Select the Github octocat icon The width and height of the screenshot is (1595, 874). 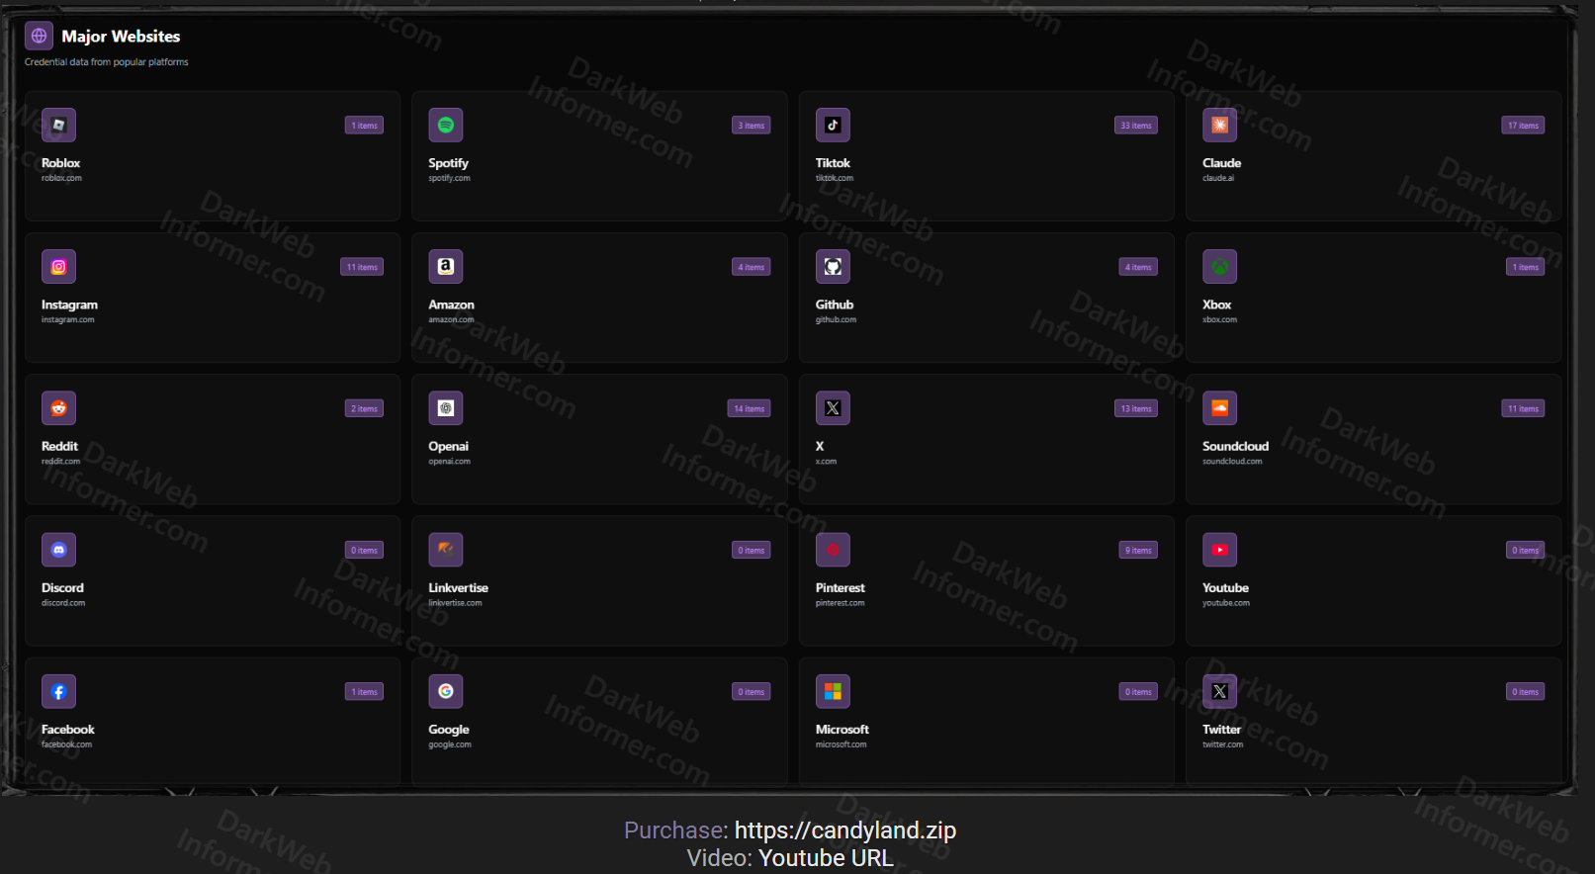(x=833, y=267)
